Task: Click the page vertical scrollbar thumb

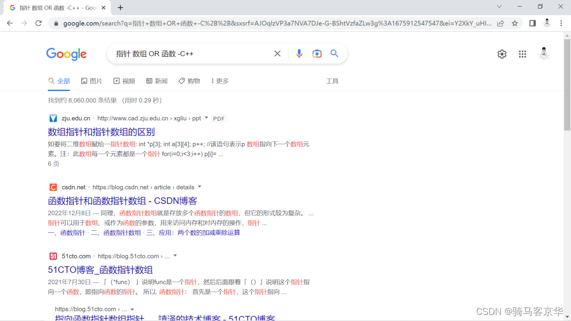Action: [x=567, y=85]
